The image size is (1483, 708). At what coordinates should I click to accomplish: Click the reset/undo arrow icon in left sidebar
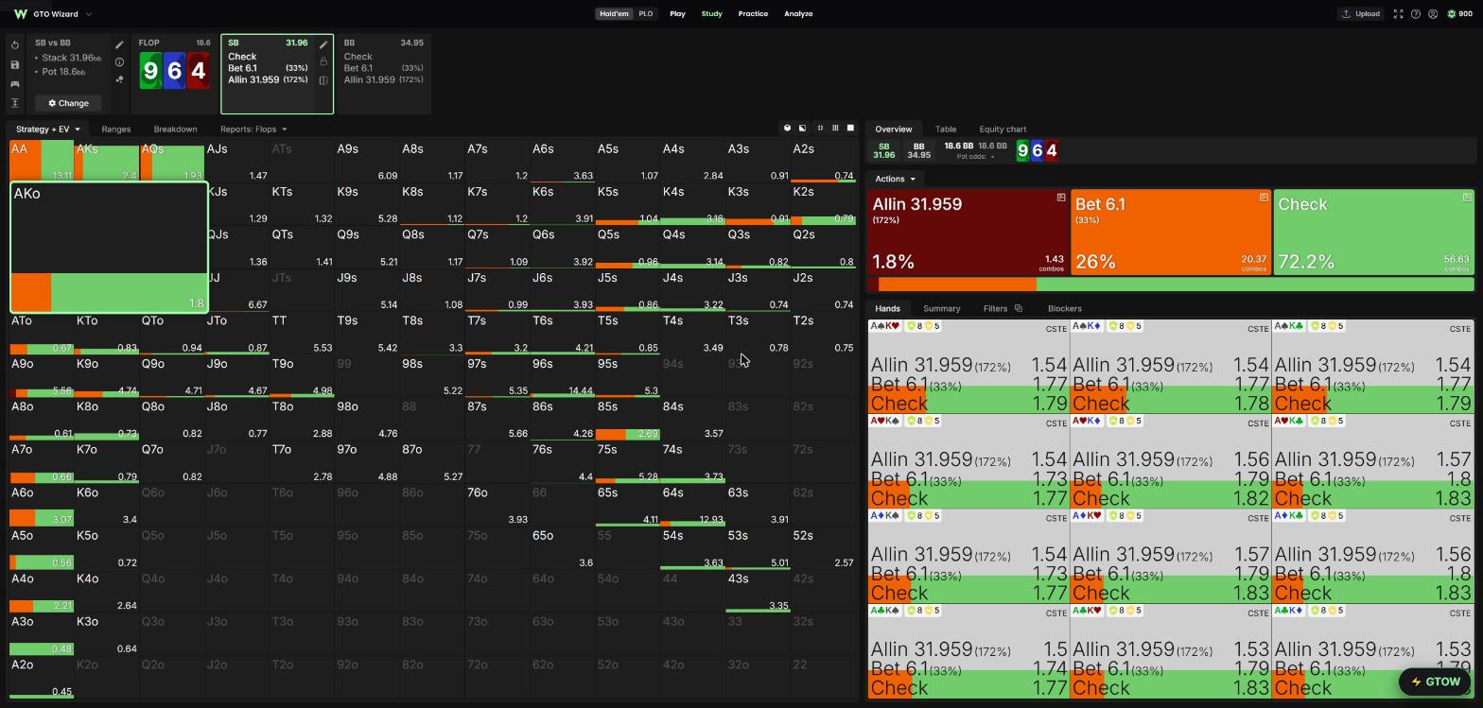(x=15, y=45)
